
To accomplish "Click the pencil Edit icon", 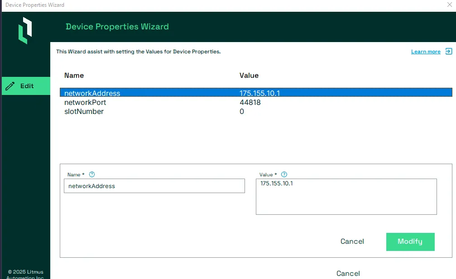I will [x=10, y=86].
